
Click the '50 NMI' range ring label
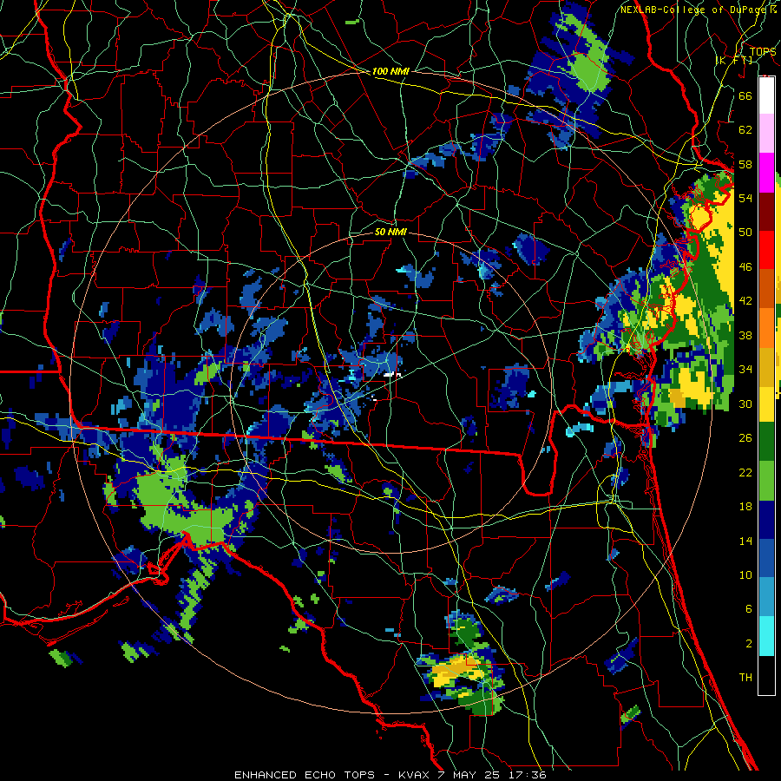[390, 232]
